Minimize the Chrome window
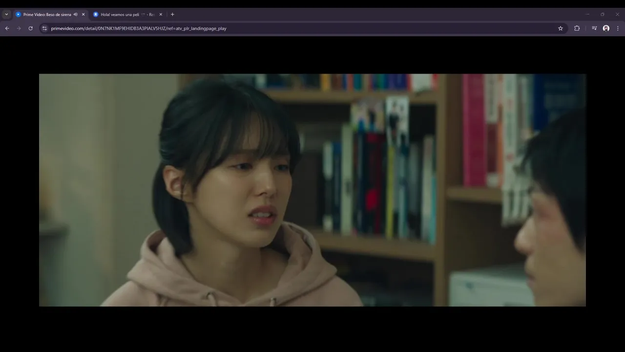Viewport: 625px width, 352px height. (x=587, y=15)
